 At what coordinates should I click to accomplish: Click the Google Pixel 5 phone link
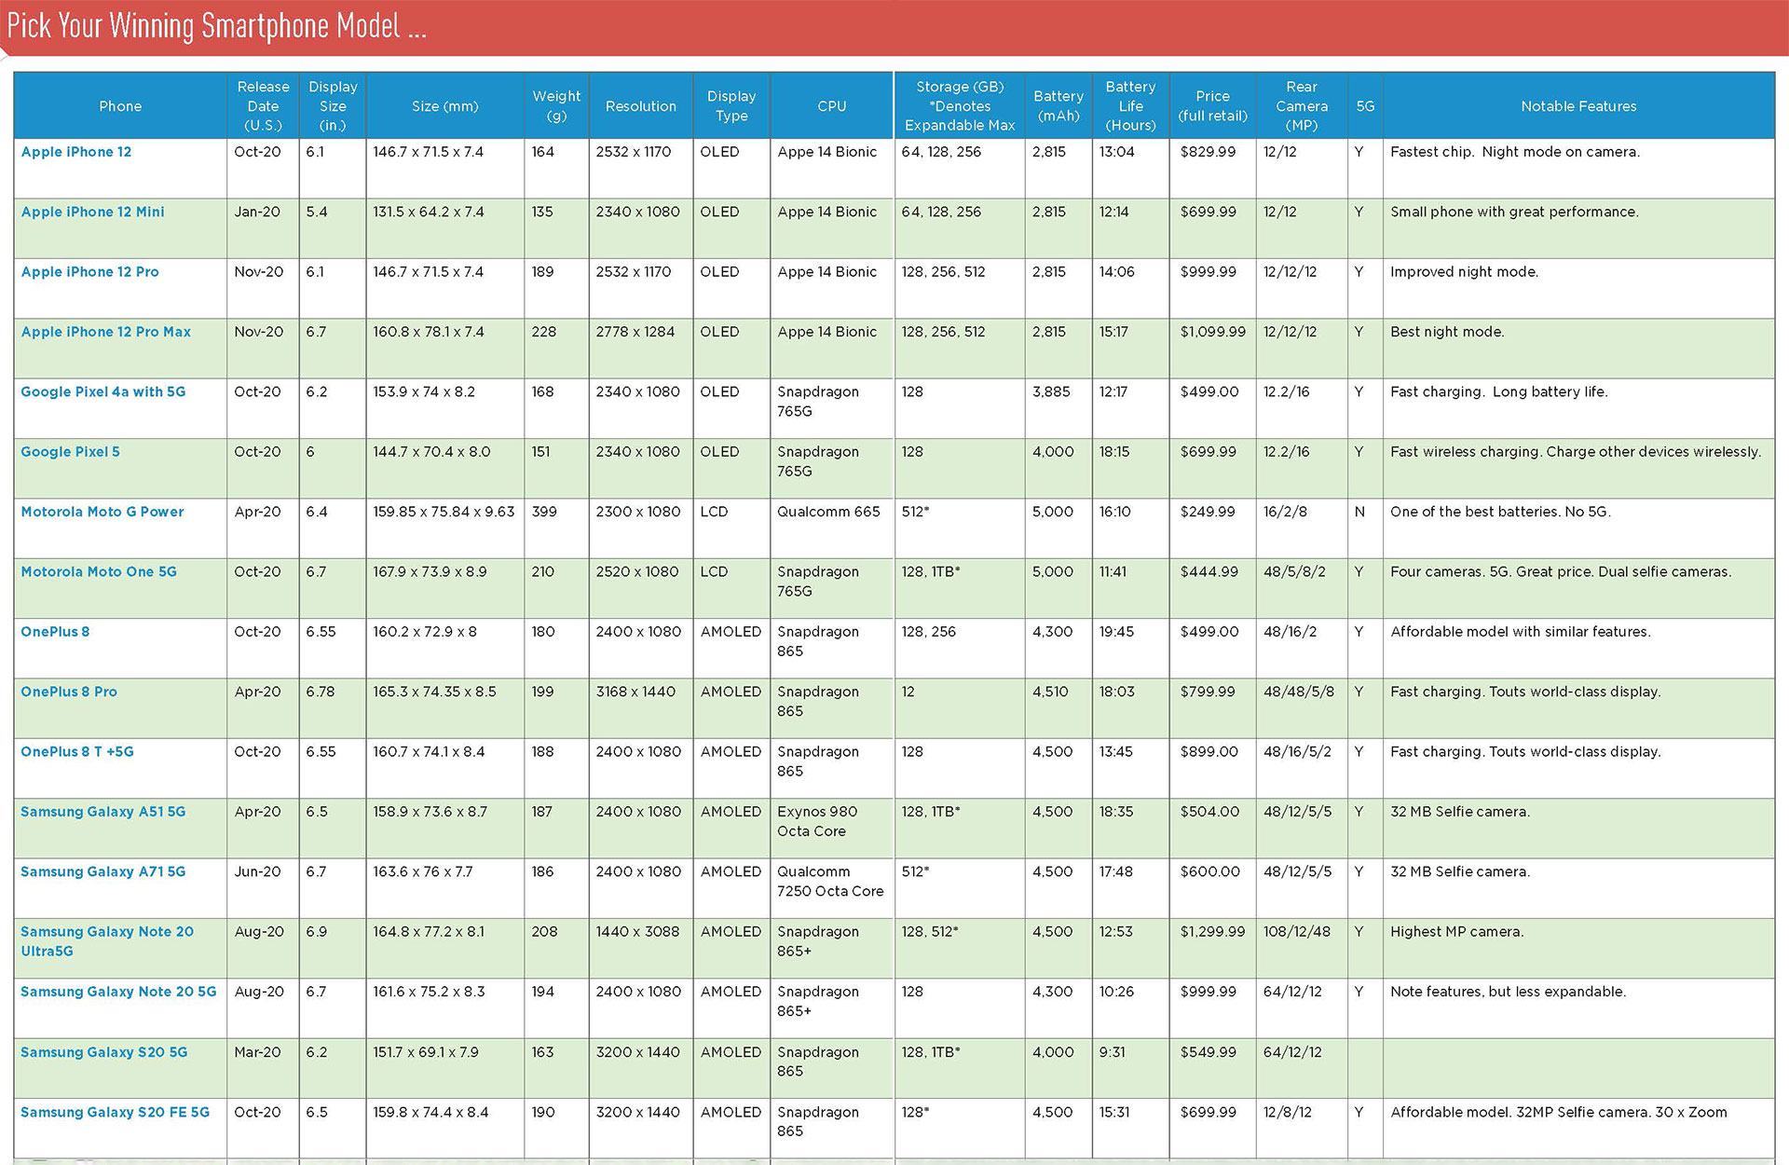(x=70, y=452)
